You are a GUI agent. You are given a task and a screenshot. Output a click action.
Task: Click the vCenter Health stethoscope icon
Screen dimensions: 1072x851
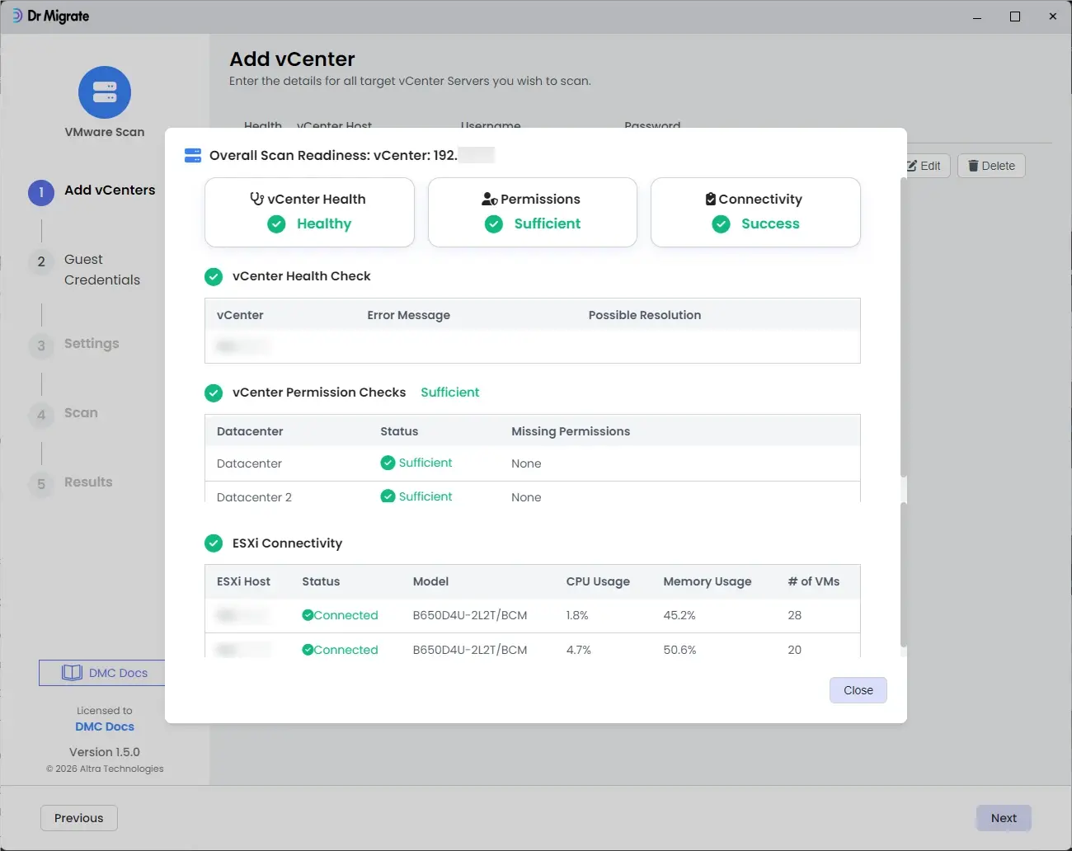click(x=257, y=199)
